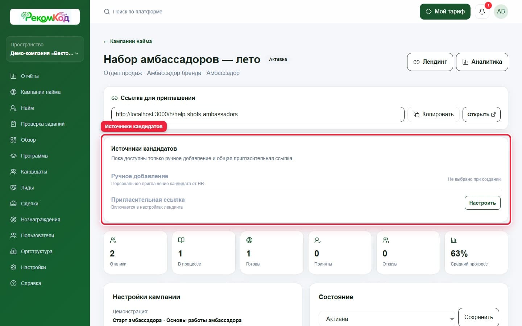Click the Отклики stat card icon
The image size is (522, 326).
click(113, 240)
